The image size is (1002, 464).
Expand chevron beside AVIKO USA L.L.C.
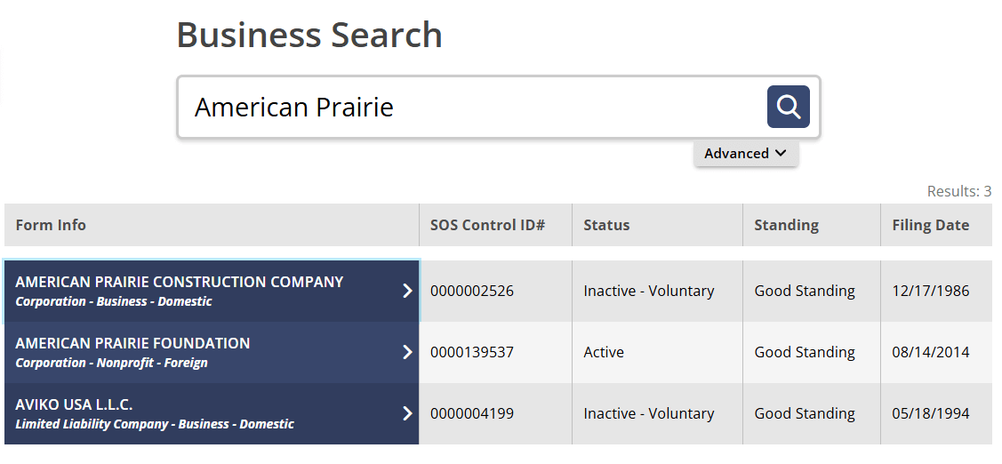click(407, 413)
